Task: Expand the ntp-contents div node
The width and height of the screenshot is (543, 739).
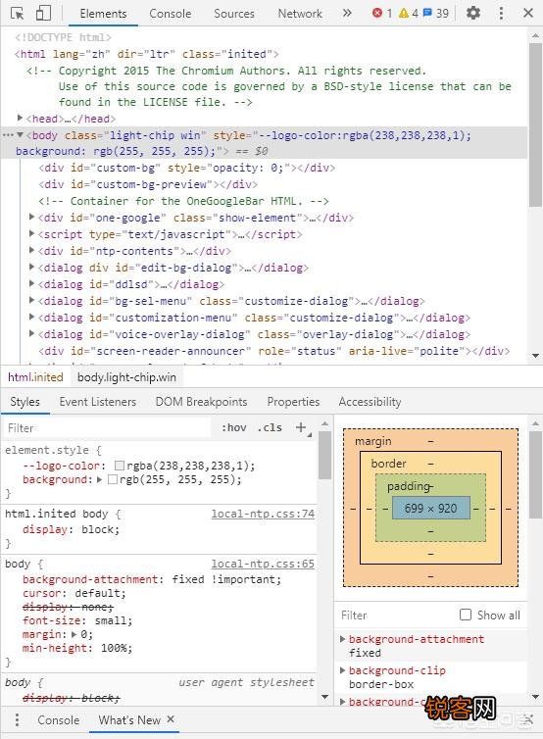Action: click(x=31, y=250)
